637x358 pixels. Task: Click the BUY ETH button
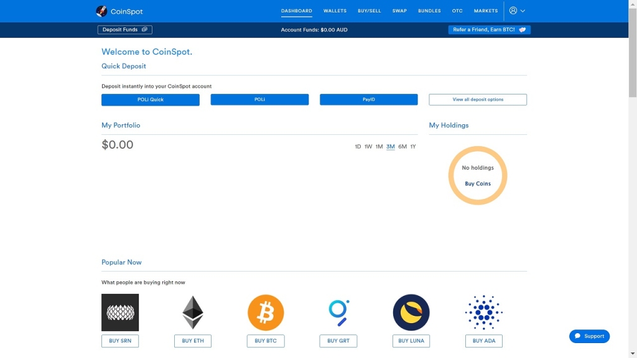coord(193,341)
